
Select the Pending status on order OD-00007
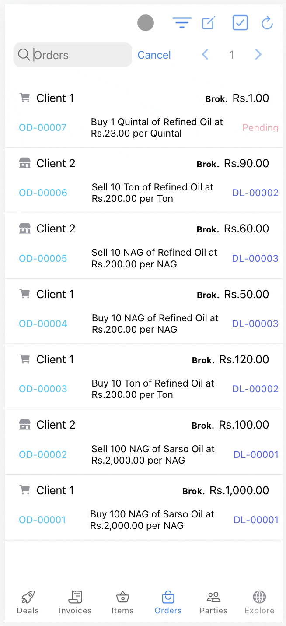tap(260, 127)
